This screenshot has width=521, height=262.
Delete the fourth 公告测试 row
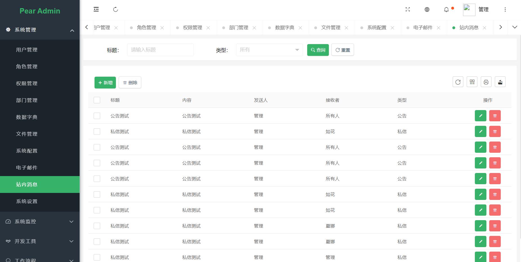[x=495, y=179]
